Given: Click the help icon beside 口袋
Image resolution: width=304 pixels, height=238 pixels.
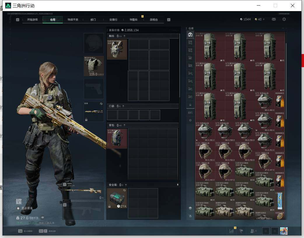Looking at the screenshot, I should click(x=123, y=106).
